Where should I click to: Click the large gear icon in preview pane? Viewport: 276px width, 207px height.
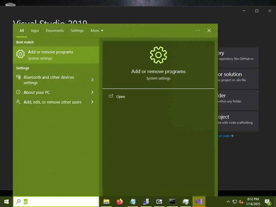[x=158, y=55]
